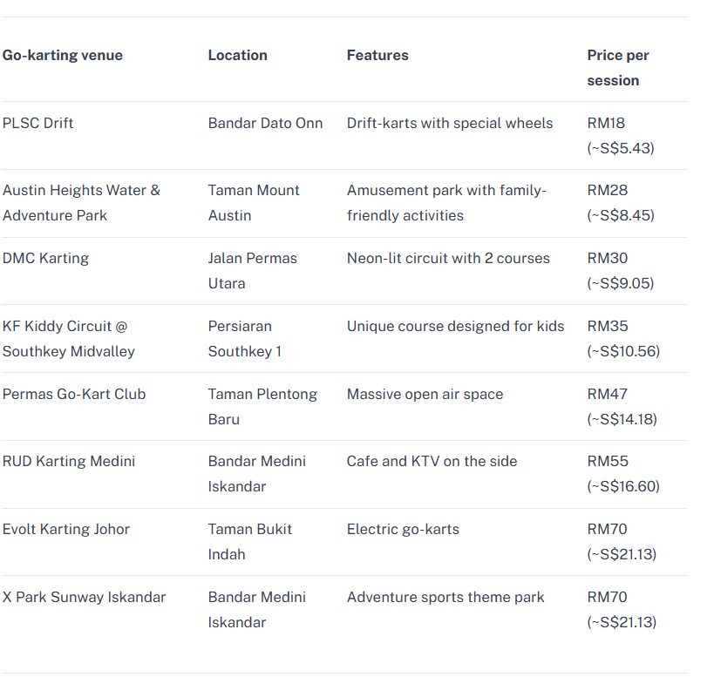Select the PLSC Drift venue name

pyautogui.click(x=37, y=123)
